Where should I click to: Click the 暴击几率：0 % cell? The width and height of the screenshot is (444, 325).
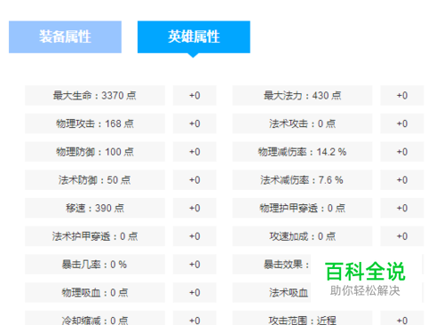95,264
